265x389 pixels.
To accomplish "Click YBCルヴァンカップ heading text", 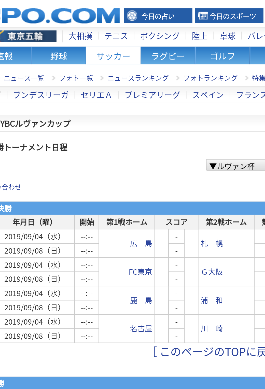I will point(35,124).
